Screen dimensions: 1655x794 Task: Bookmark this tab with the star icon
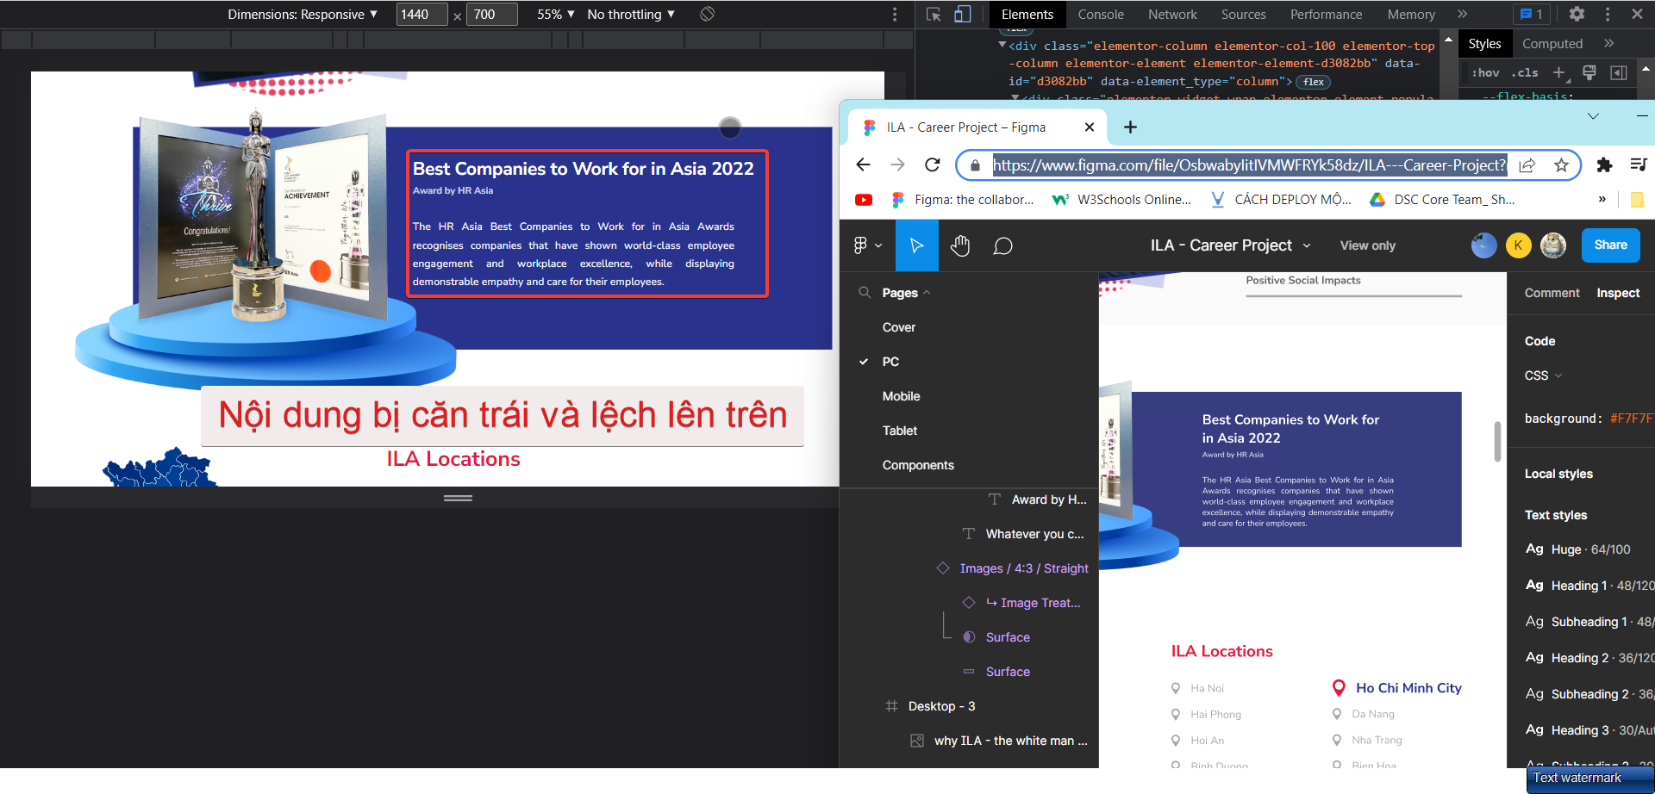[1561, 165]
